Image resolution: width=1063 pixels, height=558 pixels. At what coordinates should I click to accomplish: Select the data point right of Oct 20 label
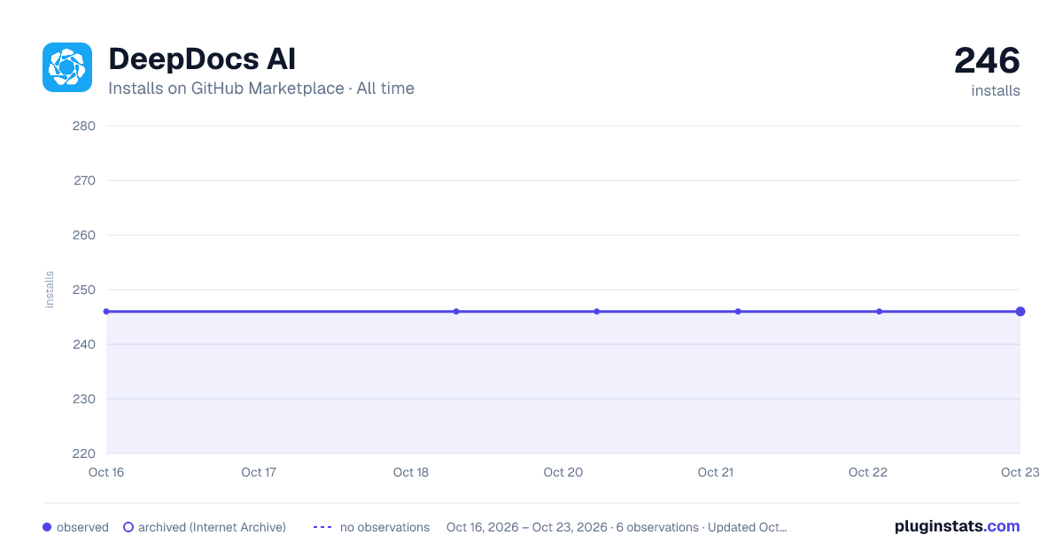597,312
